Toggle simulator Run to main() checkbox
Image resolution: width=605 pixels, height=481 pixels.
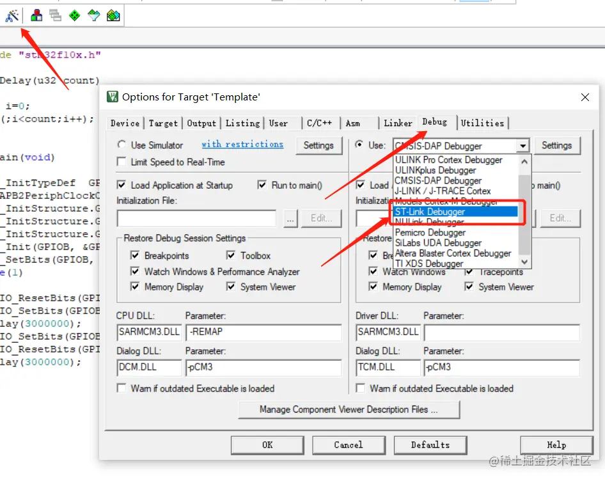(262, 185)
